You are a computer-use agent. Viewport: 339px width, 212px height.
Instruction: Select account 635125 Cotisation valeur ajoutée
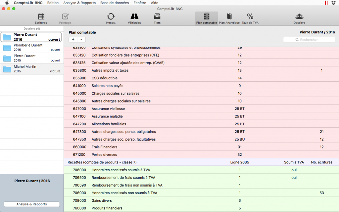[x=202, y=63]
